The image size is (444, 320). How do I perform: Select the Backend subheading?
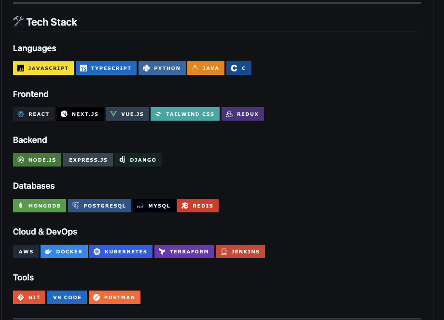30,140
